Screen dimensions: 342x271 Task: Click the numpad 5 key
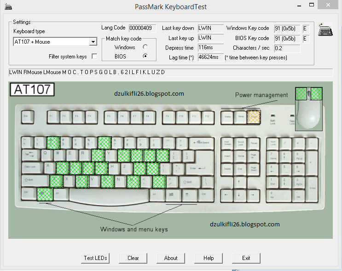[286, 169]
